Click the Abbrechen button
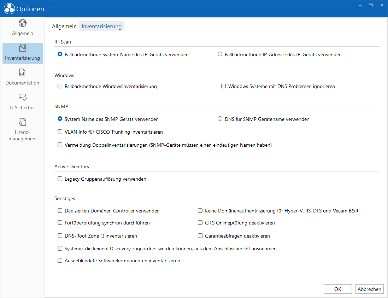 [369, 289]
